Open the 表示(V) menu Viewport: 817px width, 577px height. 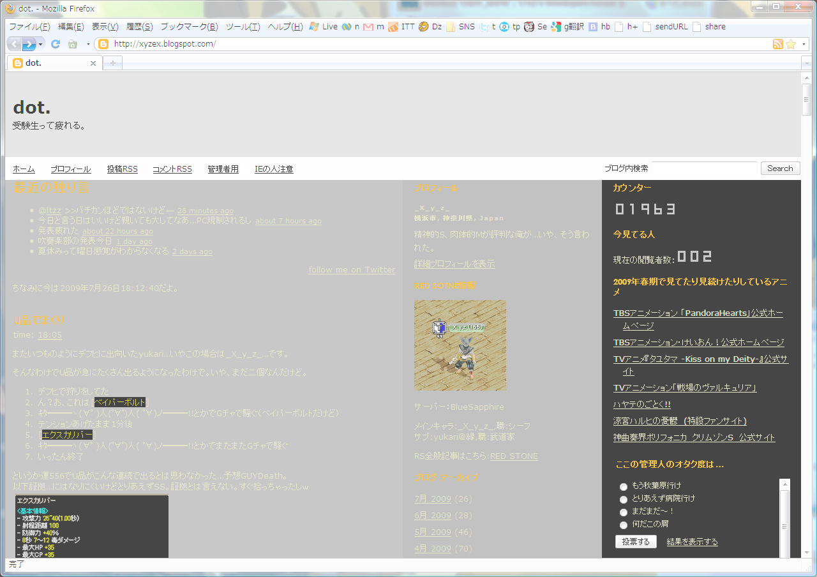click(x=105, y=27)
